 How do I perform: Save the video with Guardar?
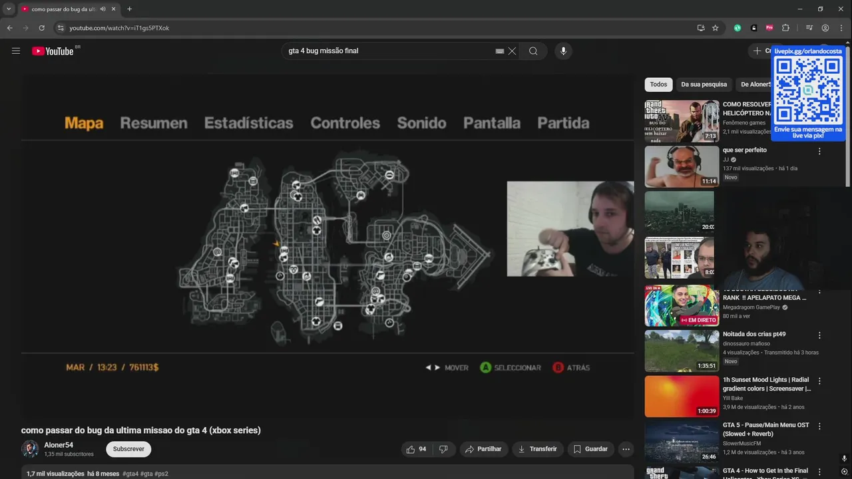coord(590,449)
